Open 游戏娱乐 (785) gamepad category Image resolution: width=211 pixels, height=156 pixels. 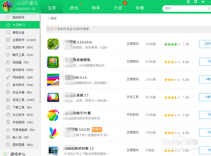(20, 70)
